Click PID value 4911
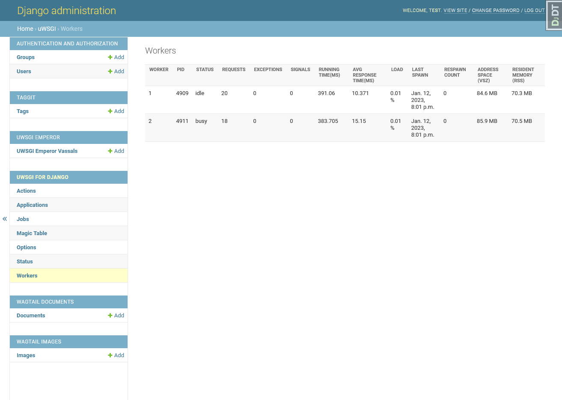Screen dimensions: 562x400 [182, 121]
